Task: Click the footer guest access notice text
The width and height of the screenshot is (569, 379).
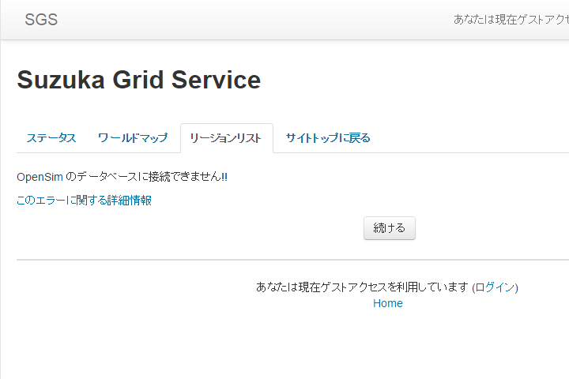Action: (x=362, y=287)
